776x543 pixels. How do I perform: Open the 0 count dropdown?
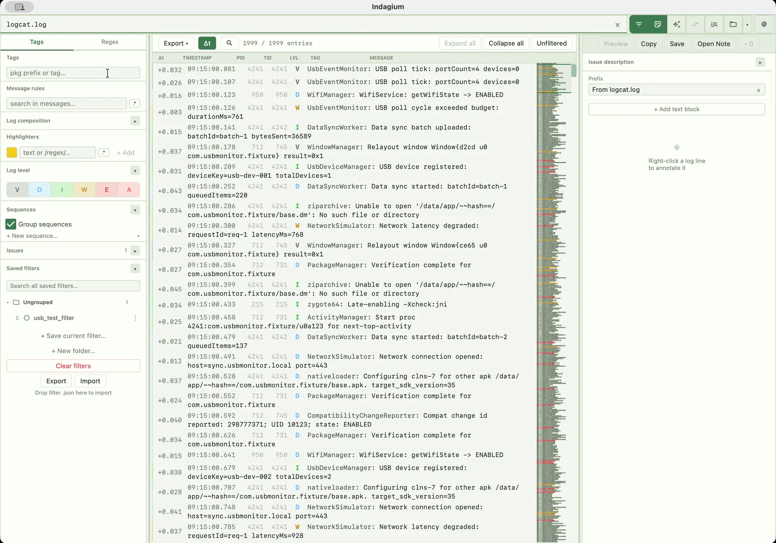(x=749, y=44)
